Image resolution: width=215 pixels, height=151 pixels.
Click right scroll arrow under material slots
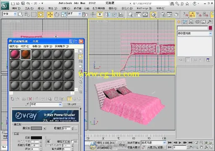coord(73,93)
